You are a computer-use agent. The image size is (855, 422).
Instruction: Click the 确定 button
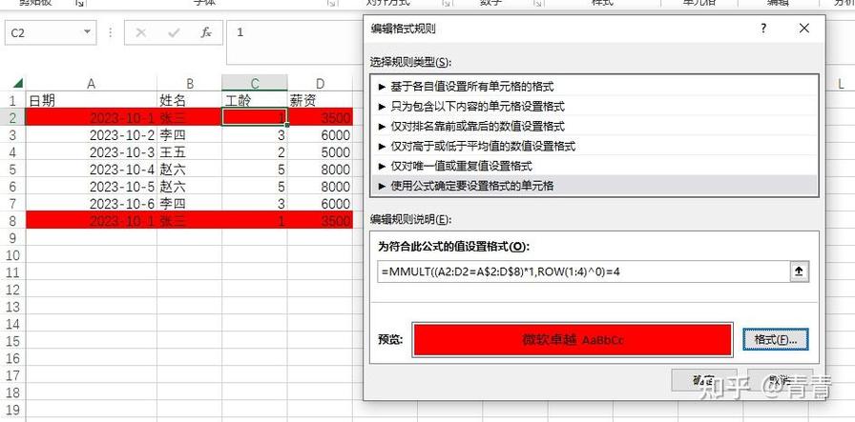(703, 380)
